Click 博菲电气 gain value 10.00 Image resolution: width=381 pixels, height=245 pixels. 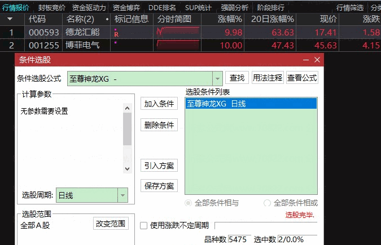click(x=231, y=46)
